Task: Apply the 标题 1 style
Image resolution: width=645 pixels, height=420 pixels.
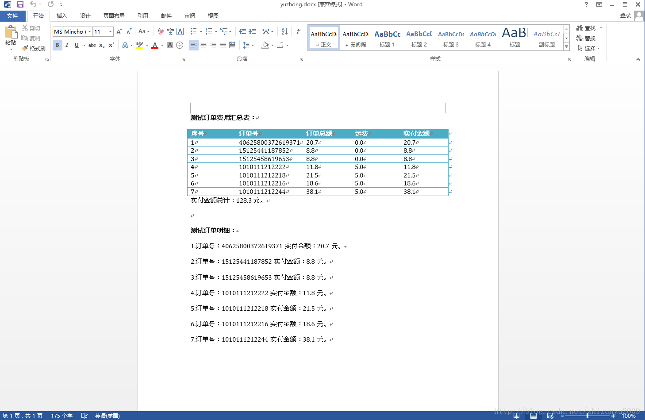Action: 387,37
